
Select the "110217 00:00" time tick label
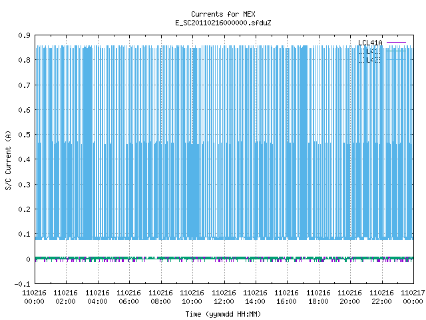tap(413, 297)
